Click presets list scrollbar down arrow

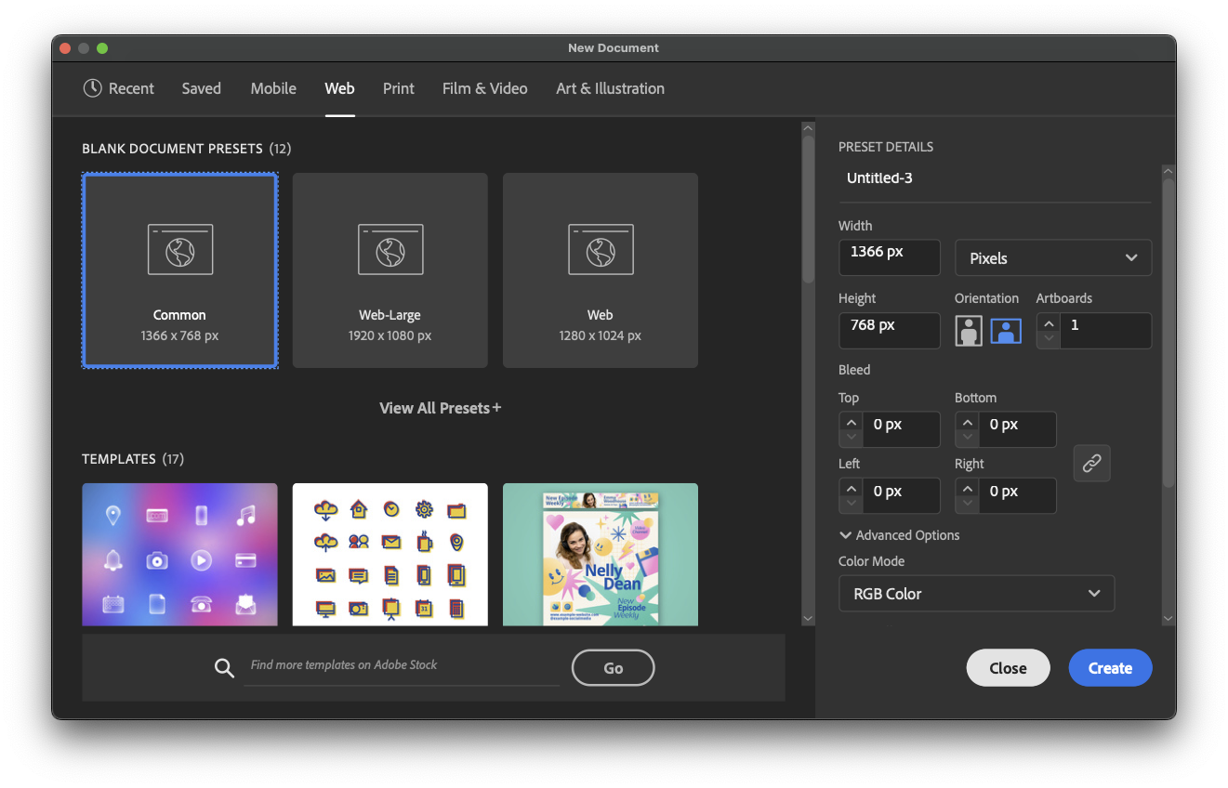[807, 618]
